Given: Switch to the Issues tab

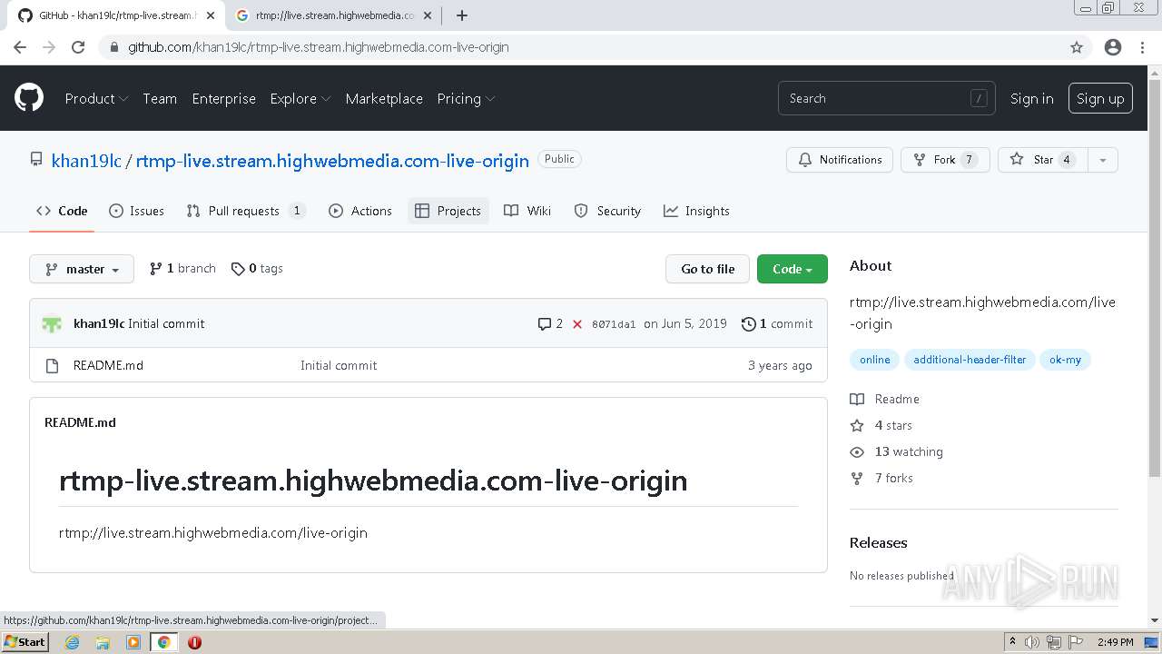Looking at the screenshot, I should 136,211.
